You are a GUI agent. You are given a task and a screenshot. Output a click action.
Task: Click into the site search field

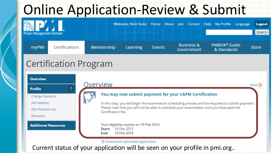coord(229,32)
